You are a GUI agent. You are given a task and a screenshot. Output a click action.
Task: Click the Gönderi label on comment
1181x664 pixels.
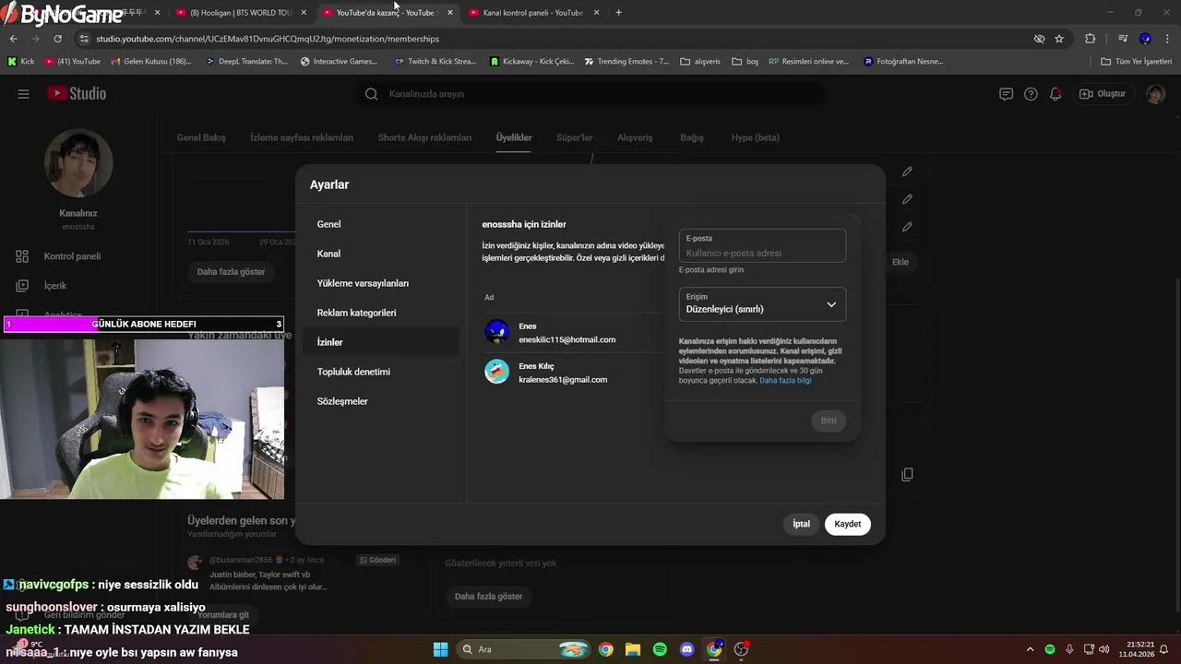click(377, 560)
